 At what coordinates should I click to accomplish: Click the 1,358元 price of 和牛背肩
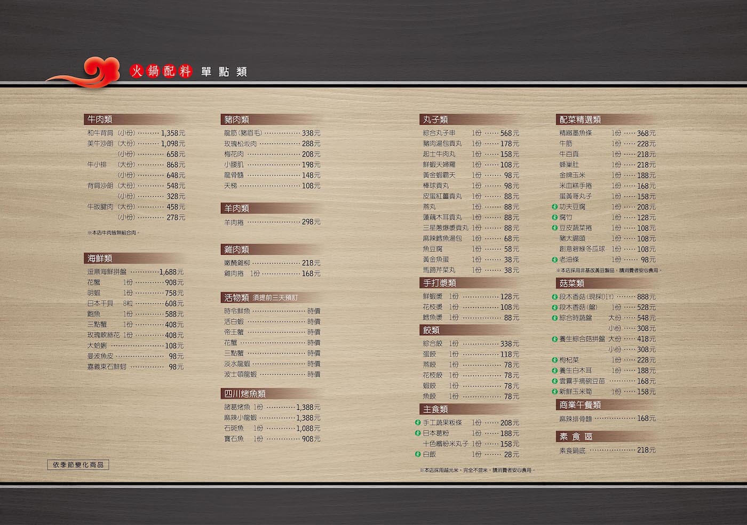(x=172, y=133)
